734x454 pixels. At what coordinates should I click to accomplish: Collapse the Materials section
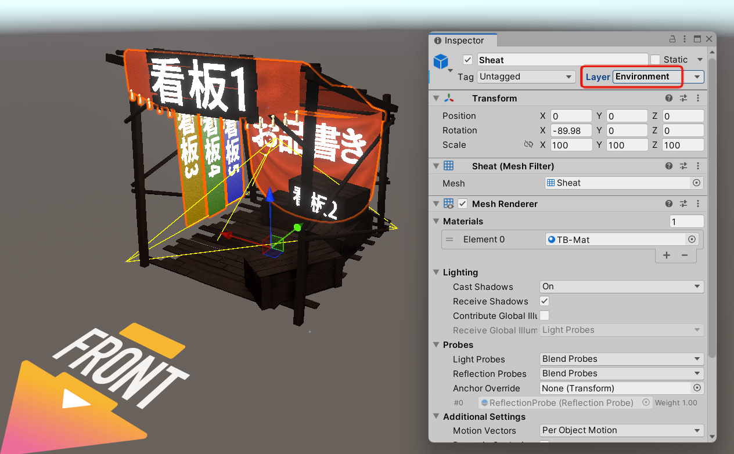point(436,221)
